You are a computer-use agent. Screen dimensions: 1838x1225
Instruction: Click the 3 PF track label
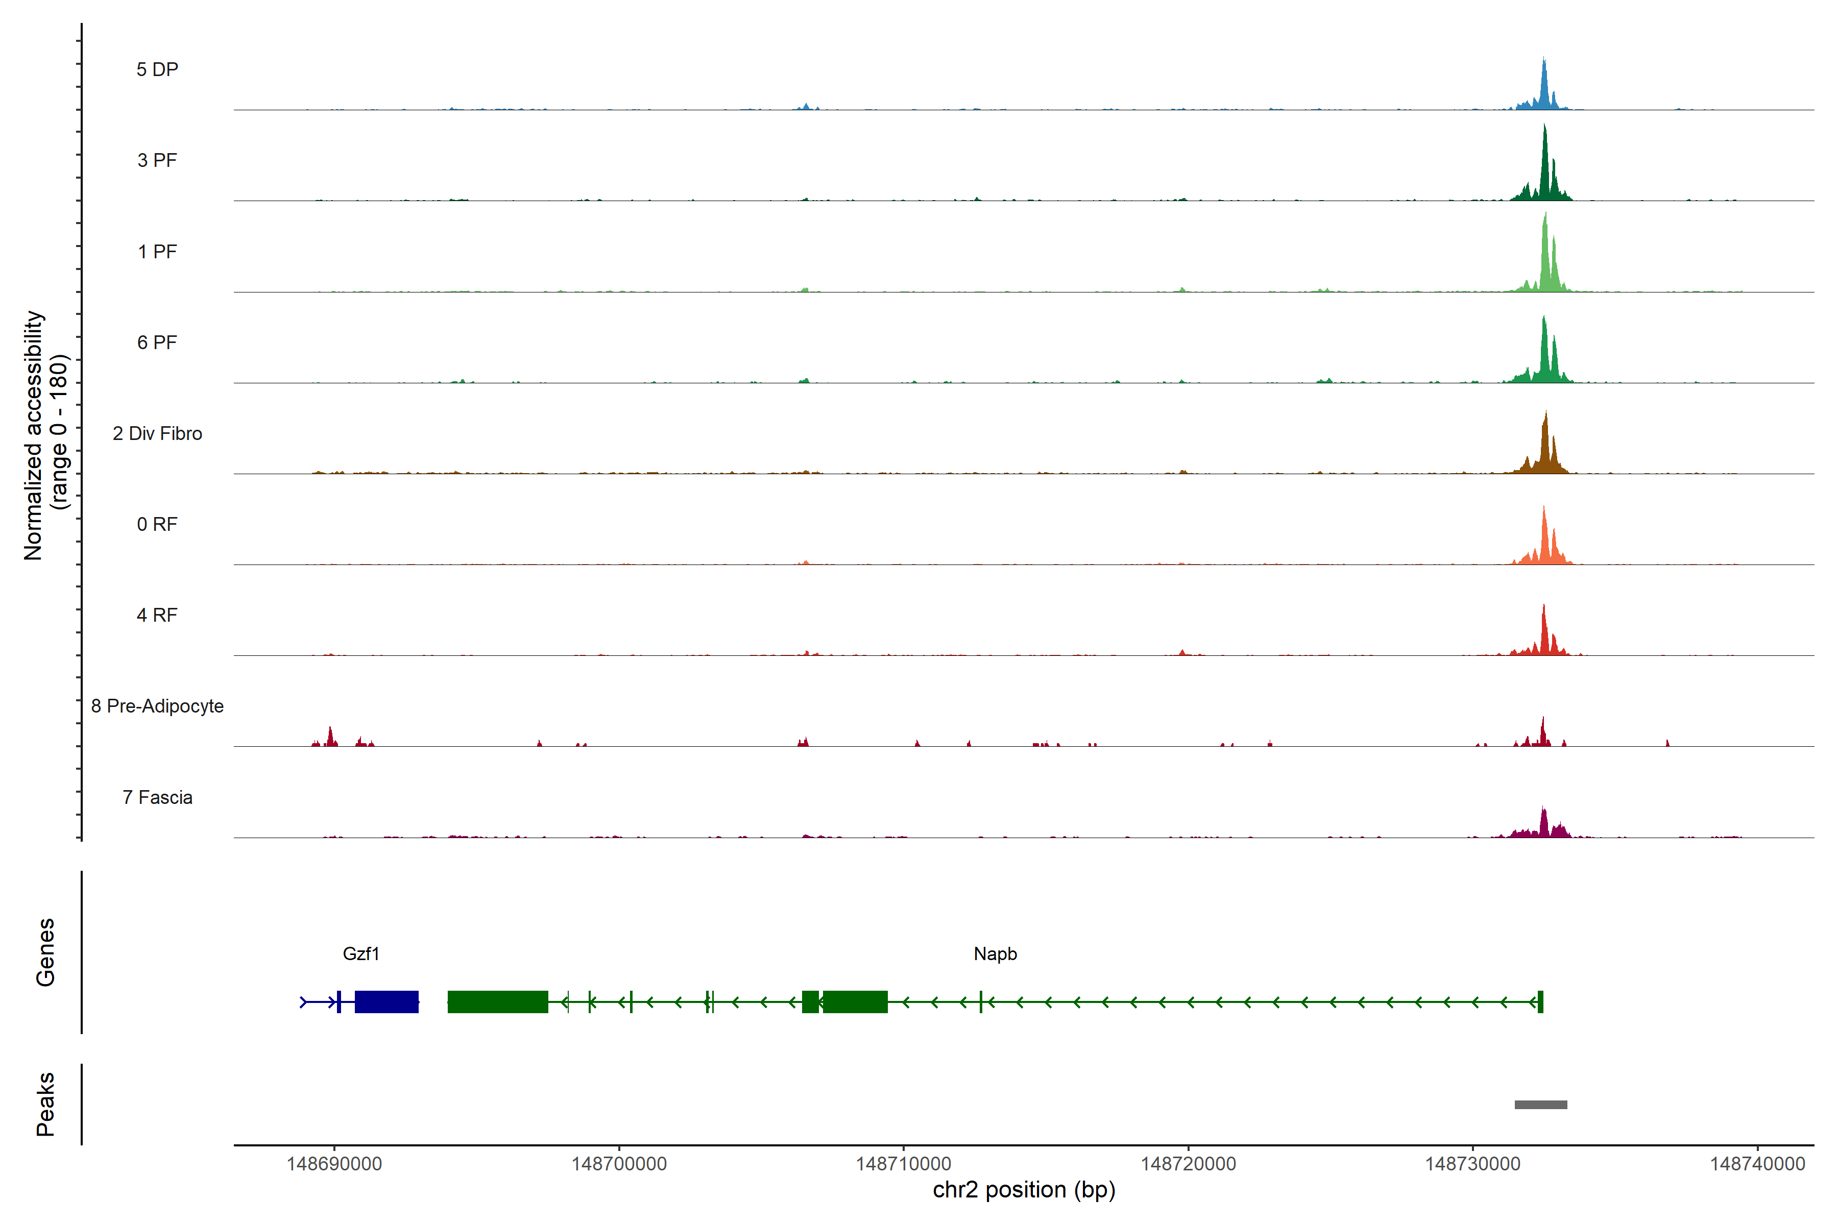[x=157, y=160]
